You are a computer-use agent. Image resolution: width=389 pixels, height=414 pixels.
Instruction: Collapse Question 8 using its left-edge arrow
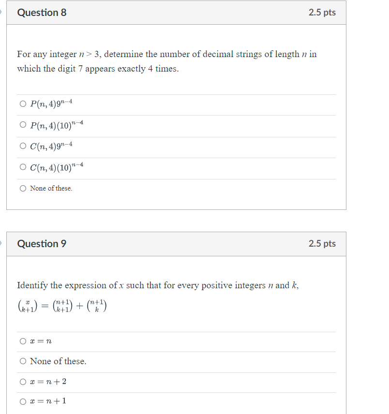(1, 13)
